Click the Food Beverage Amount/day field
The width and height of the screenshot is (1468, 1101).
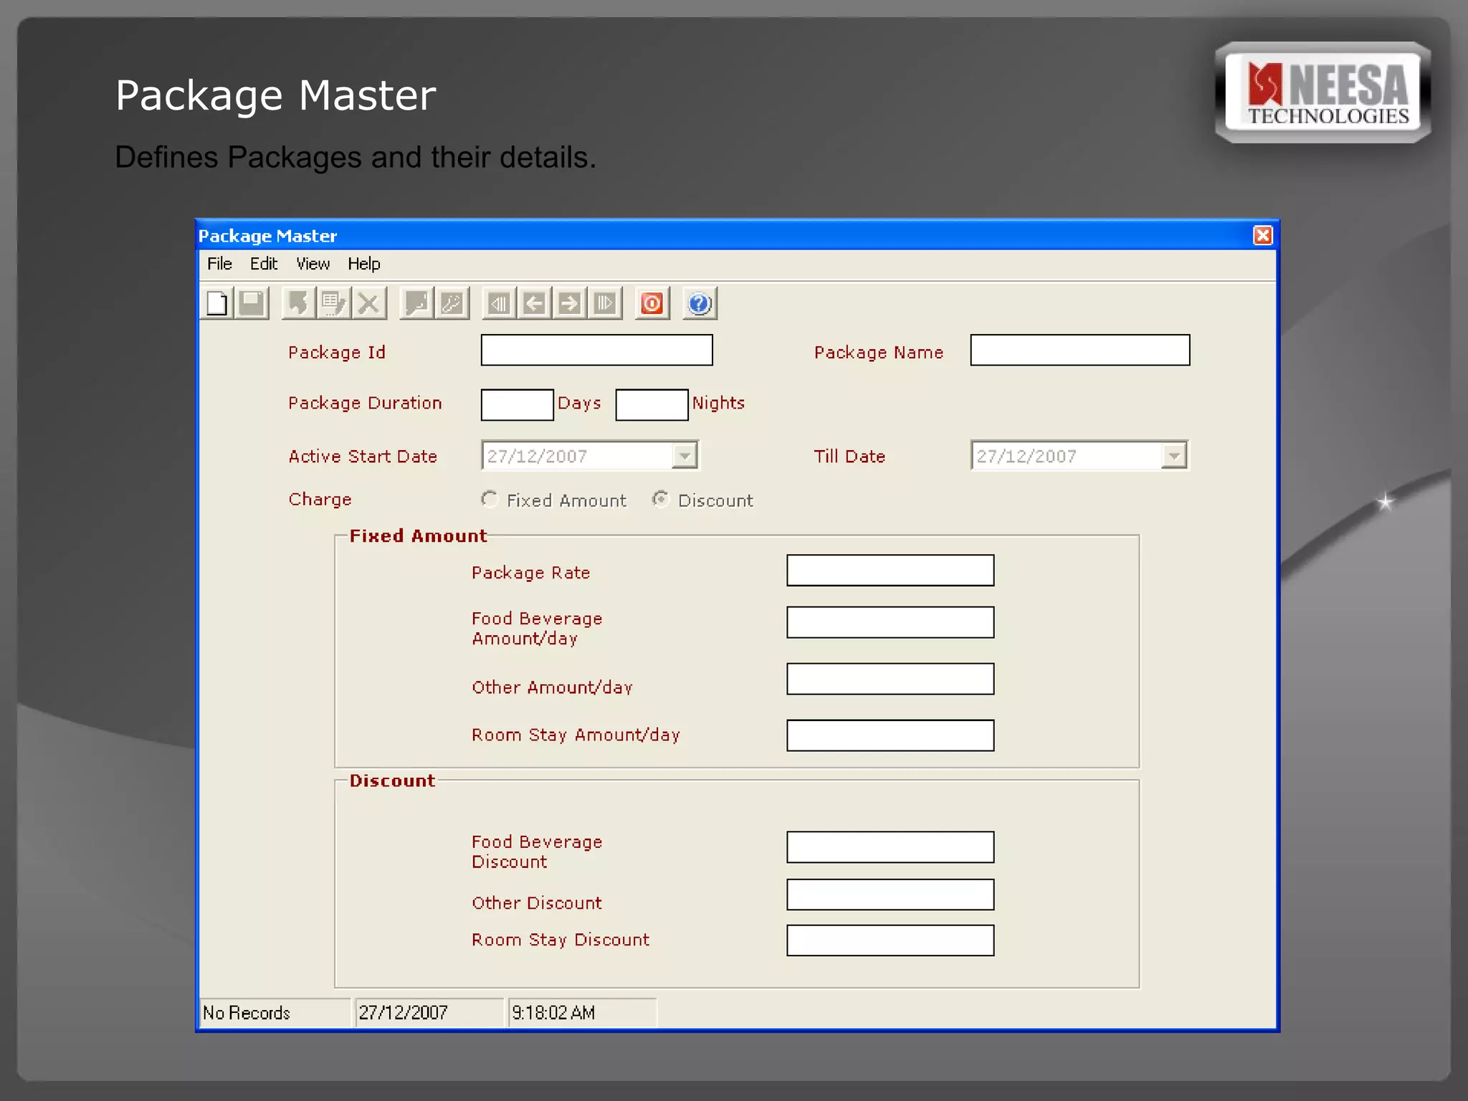(890, 622)
